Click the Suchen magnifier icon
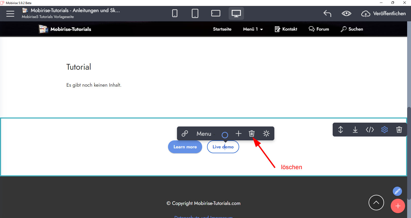411x218 pixels. pyautogui.click(x=344, y=29)
